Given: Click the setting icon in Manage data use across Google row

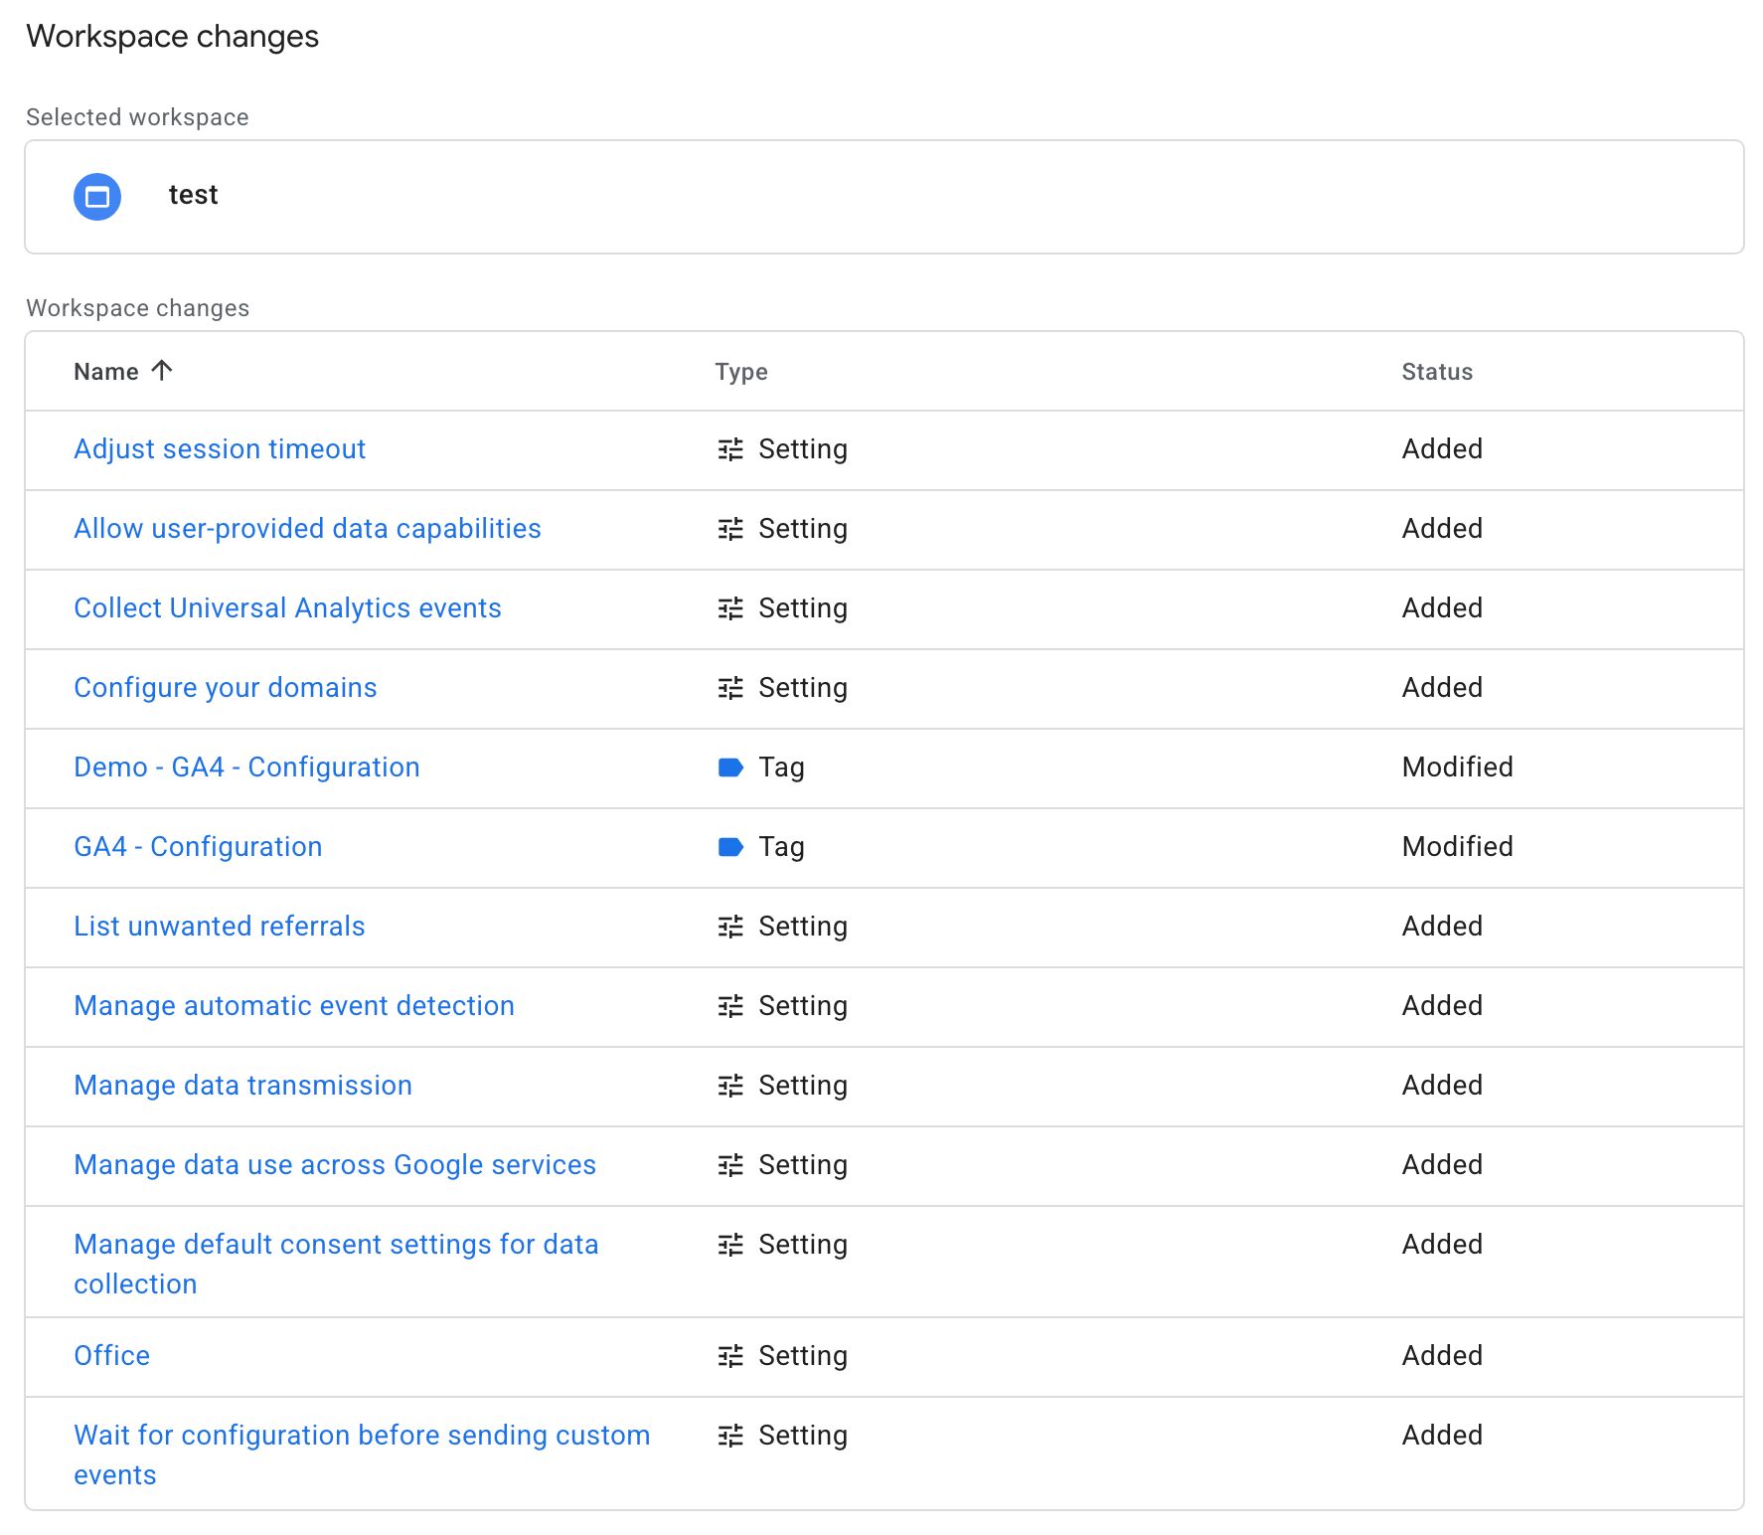Looking at the screenshot, I should [730, 1165].
